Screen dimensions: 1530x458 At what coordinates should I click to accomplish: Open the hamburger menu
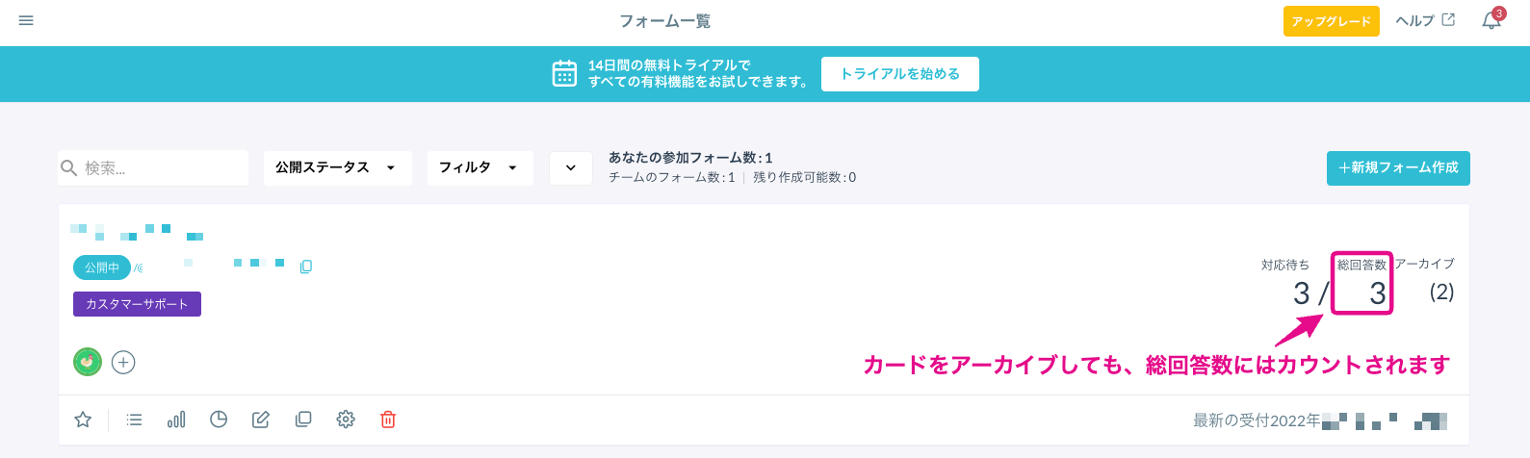tap(26, 20)
